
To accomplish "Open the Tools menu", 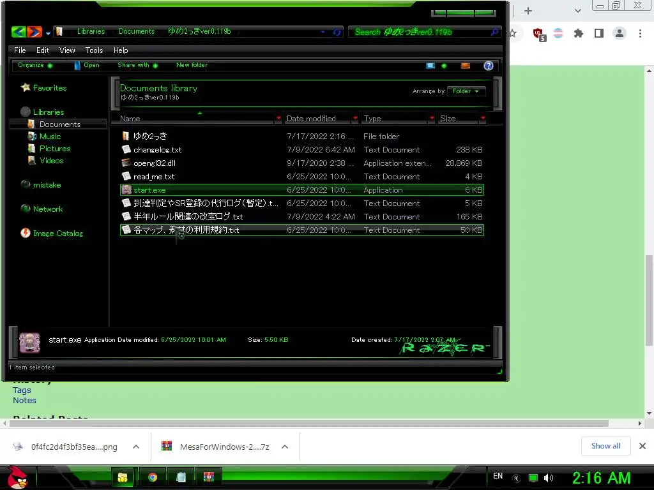I will pyautogui.click(x=95, y=50).
